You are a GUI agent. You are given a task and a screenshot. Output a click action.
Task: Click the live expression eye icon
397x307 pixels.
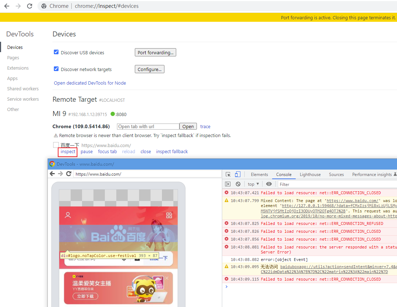pyautogui.click(x=269, y=184)
